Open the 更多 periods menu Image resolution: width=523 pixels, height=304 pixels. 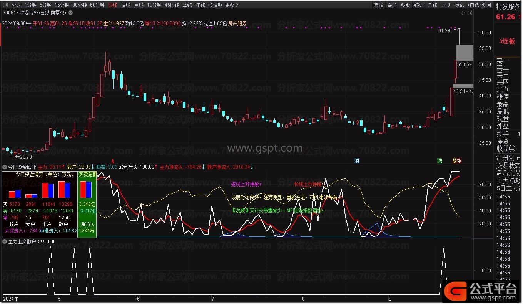[x=232, y=5]
